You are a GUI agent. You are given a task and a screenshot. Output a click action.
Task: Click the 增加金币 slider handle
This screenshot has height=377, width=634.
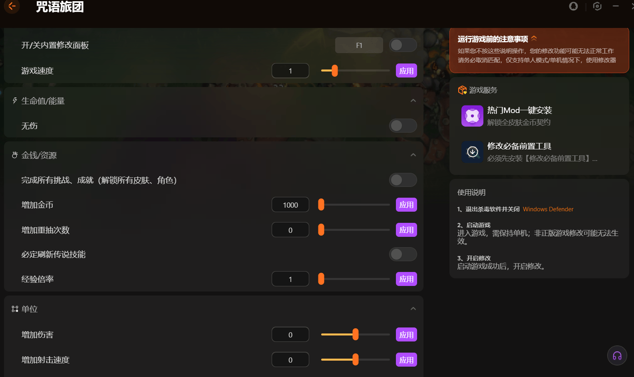coord(321,205)
